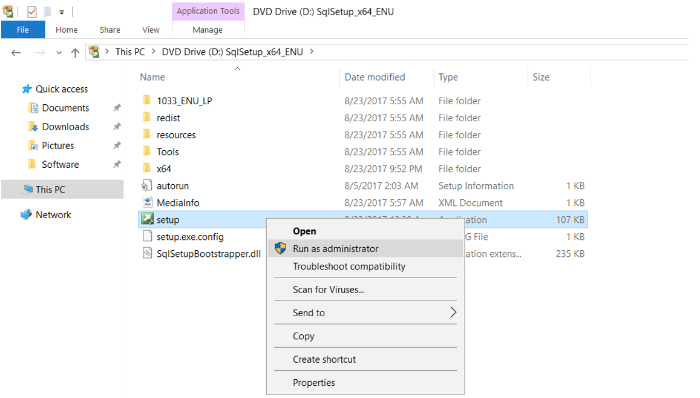
Task: Select the 1033_ENU_LP folder icon
Action: pos(147,100)
